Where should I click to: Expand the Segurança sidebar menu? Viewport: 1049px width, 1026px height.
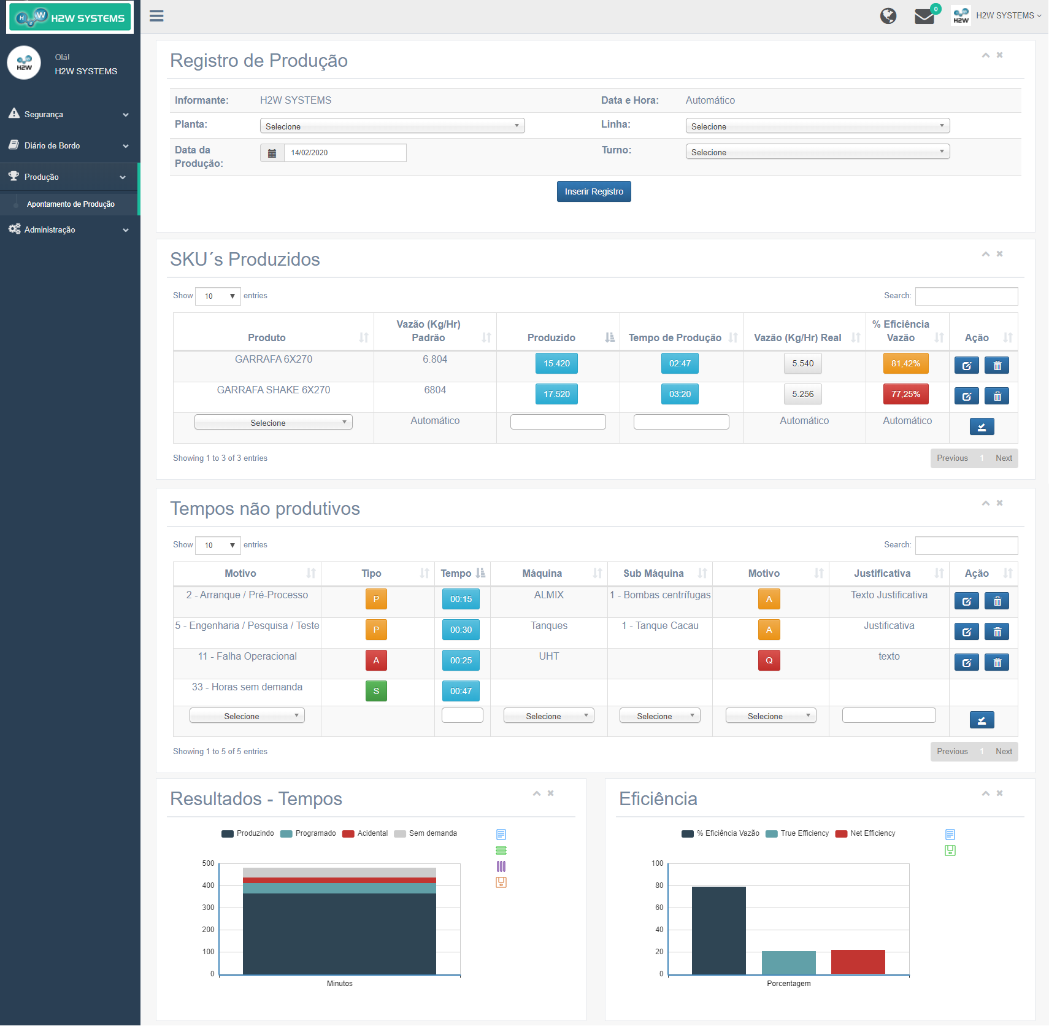(x=70, y=115)
